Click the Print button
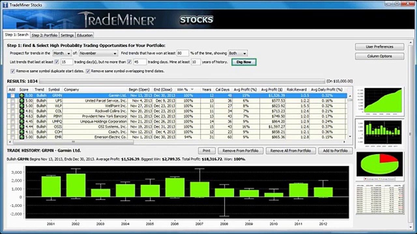417x234 pixels. (x=207, y=151)
